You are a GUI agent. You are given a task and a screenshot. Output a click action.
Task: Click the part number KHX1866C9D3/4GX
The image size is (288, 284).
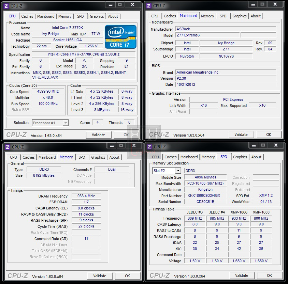pyautogui.click(x=205, y=195)
